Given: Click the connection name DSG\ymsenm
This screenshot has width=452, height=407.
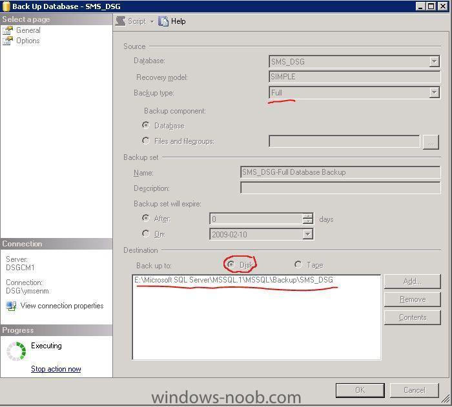Looking at the screenshot, I should click(x=27, y=291).
